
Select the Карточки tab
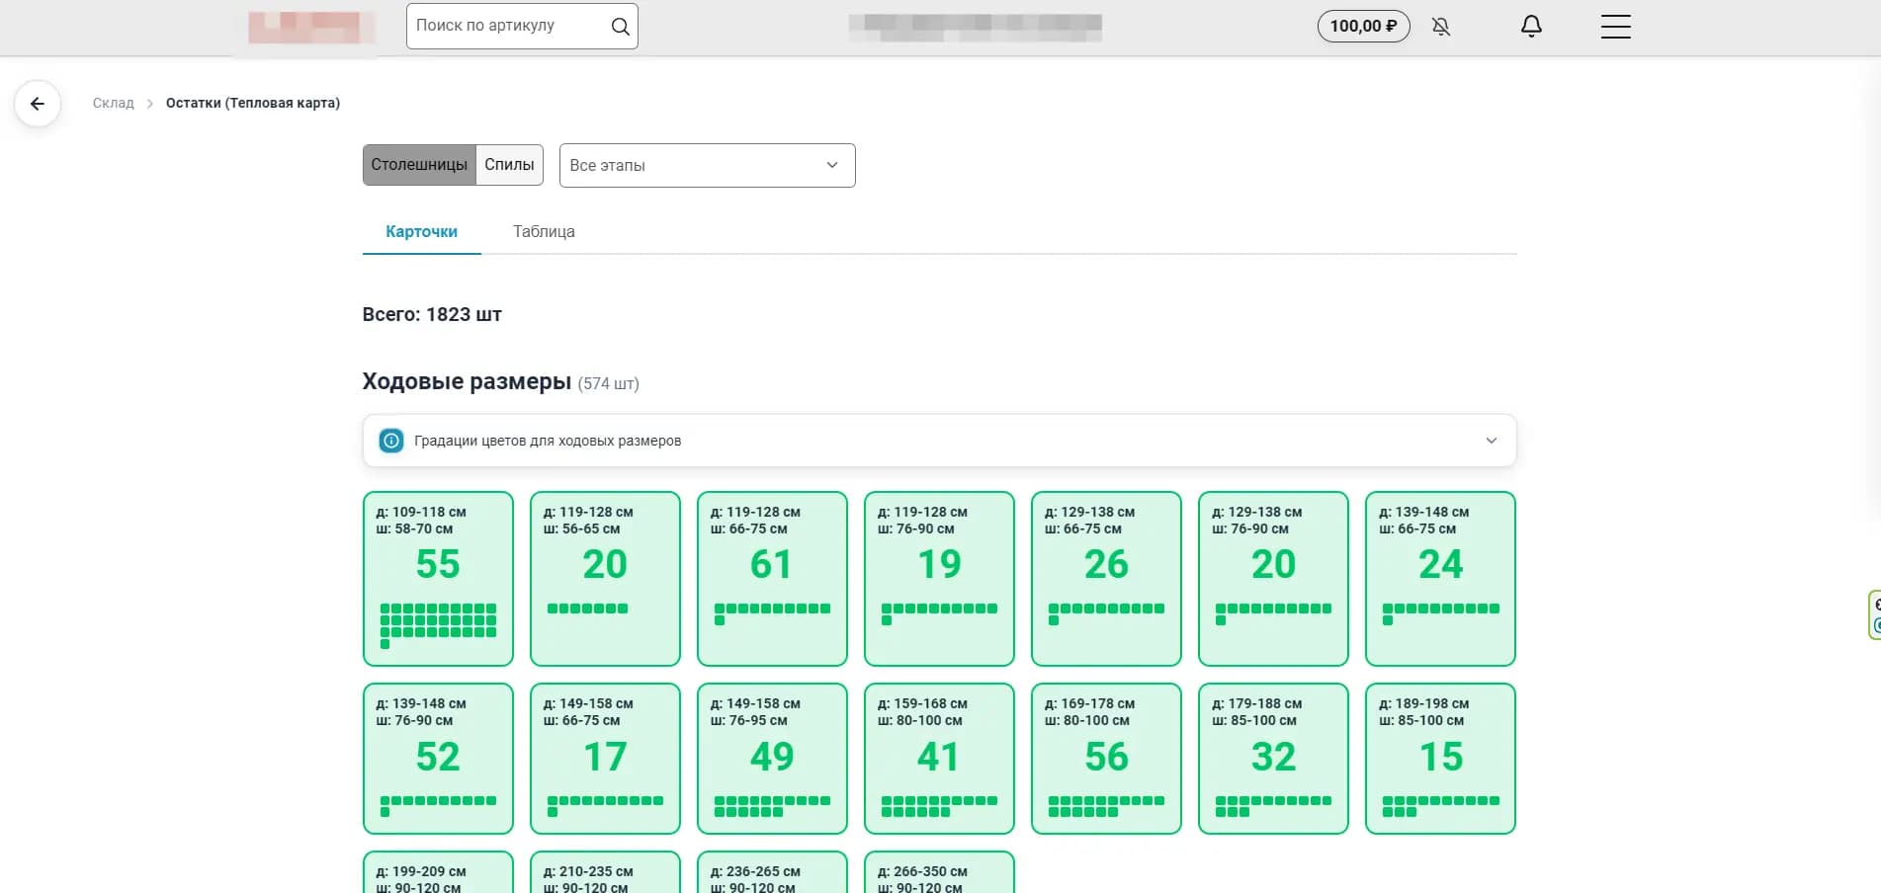point(421,231)
